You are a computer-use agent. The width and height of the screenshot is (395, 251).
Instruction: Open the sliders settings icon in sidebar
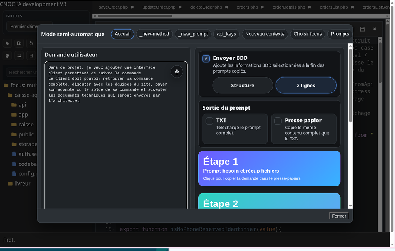[x=19, y=56]
